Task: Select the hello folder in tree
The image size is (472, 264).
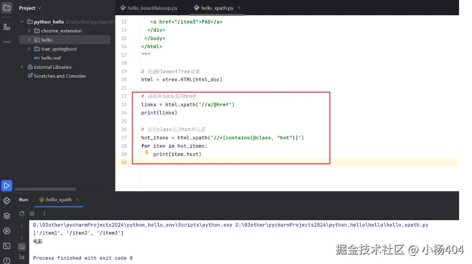Action: click(65, 40)
